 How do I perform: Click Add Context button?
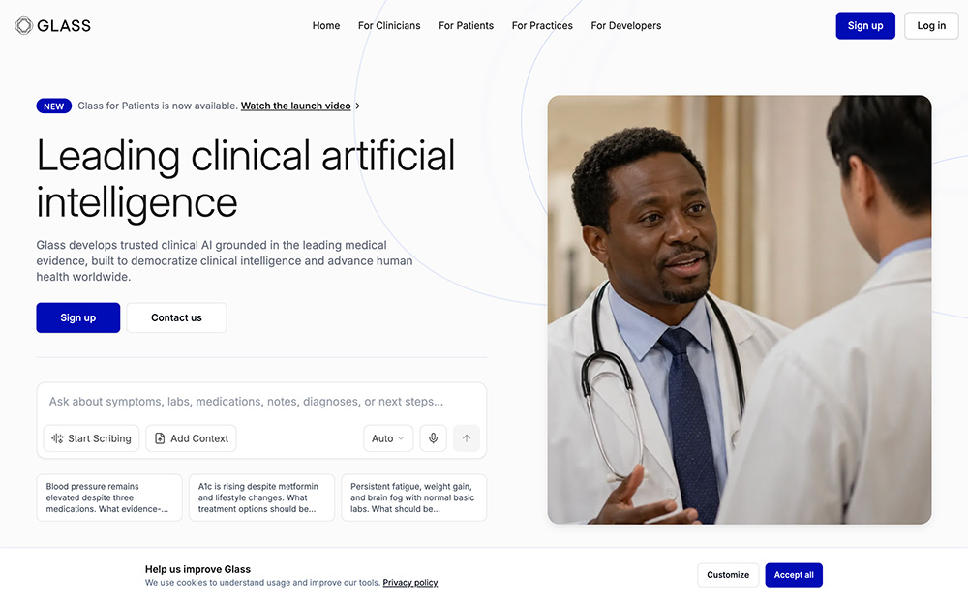tap(191, 438)
